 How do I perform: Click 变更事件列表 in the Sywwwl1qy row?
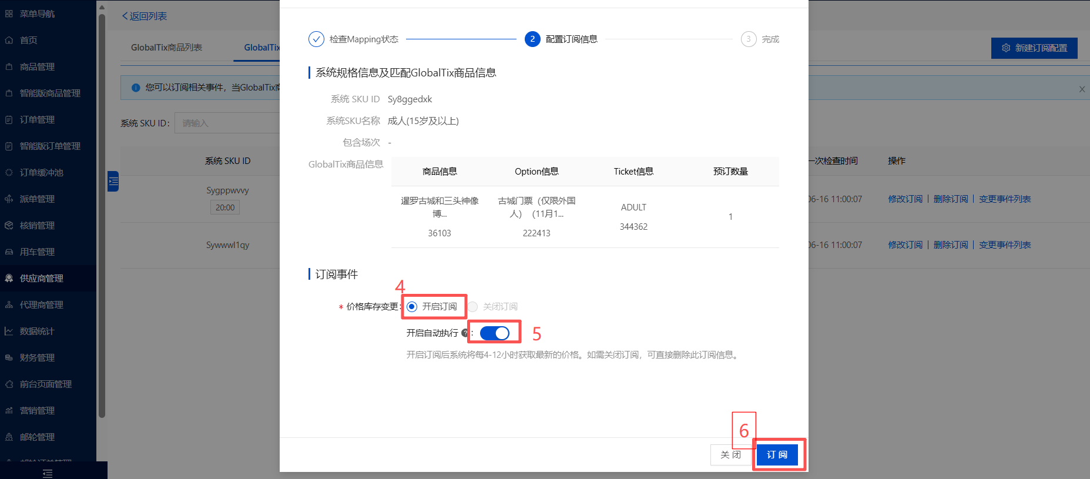click(x=1005, y=244)
